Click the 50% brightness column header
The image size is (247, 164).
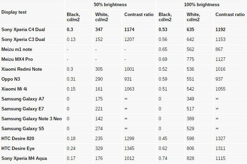click(x=110, y=4)
